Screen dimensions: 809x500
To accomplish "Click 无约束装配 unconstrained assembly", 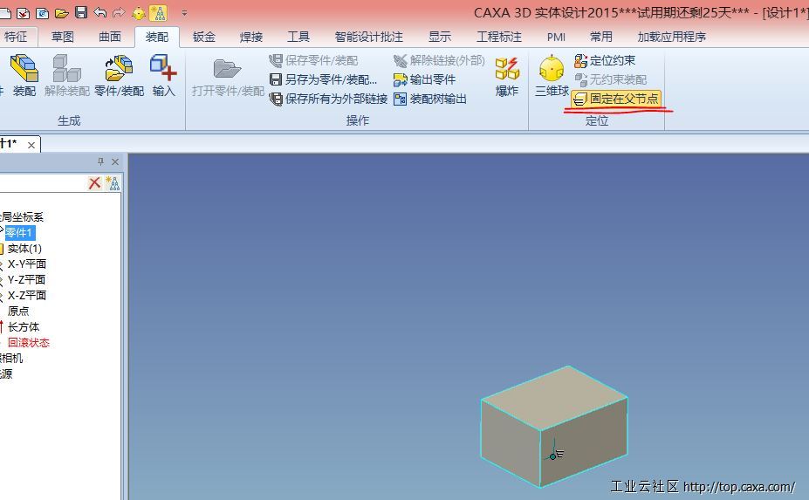I will coord(610,79).
